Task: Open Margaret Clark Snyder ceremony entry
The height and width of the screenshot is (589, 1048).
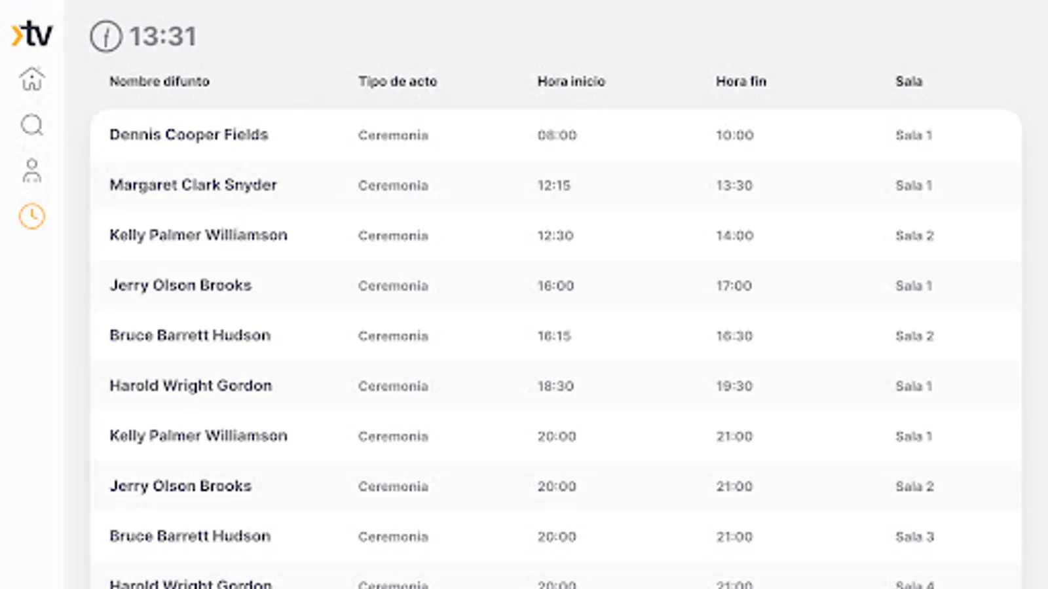Action: tap(193, 185)
